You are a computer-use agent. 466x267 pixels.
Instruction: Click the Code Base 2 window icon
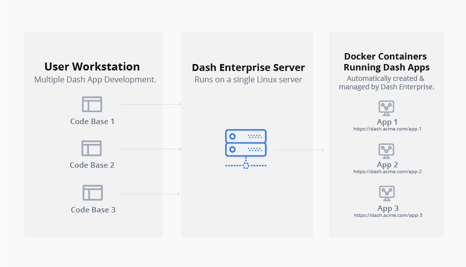click(x=91, y=148)
